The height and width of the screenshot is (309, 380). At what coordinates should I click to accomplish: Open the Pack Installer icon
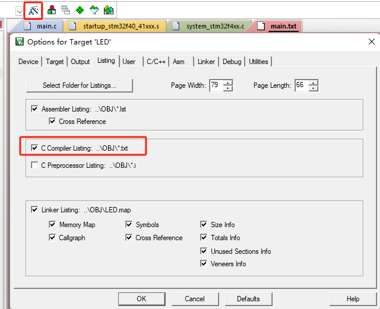108,9
